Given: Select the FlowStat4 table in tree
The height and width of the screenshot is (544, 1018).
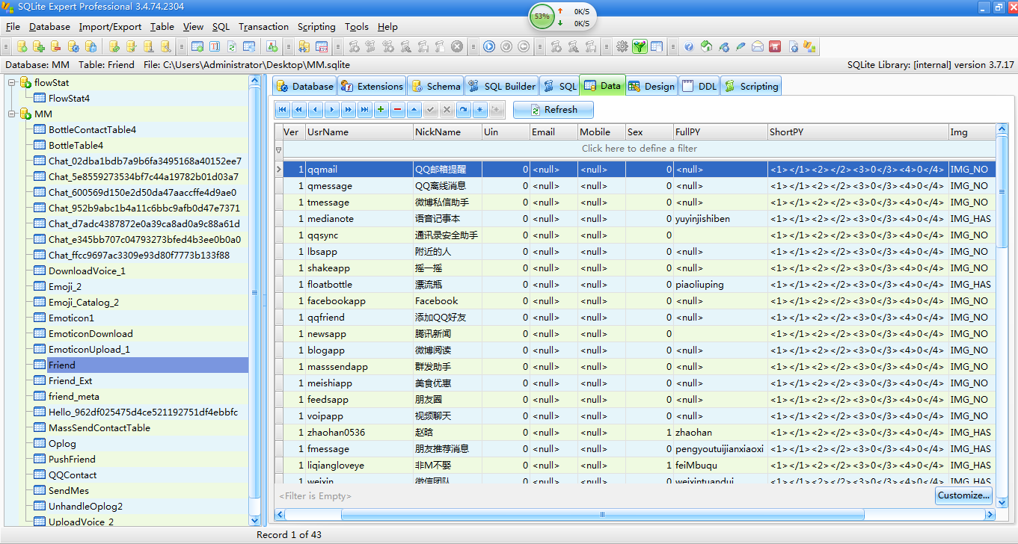Looking at the screenshot, I should (69, 99).
